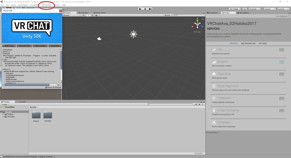Click the Analytics chart icon
Screen dimensions: 291x158
[214, 62]
